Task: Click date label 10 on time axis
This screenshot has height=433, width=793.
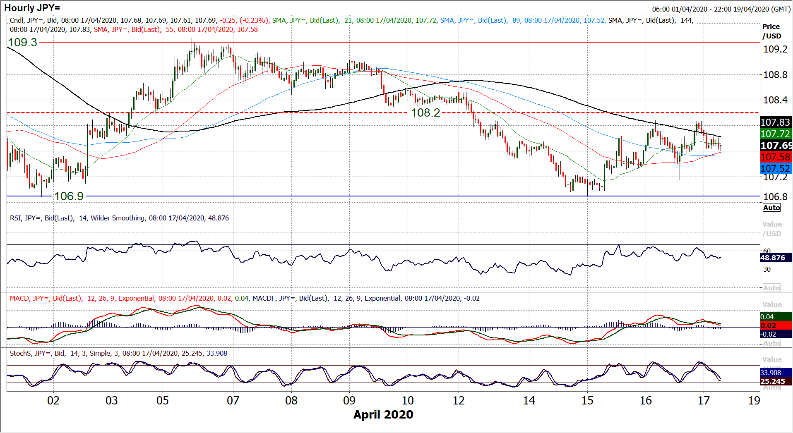Action: tap(408, 400)
